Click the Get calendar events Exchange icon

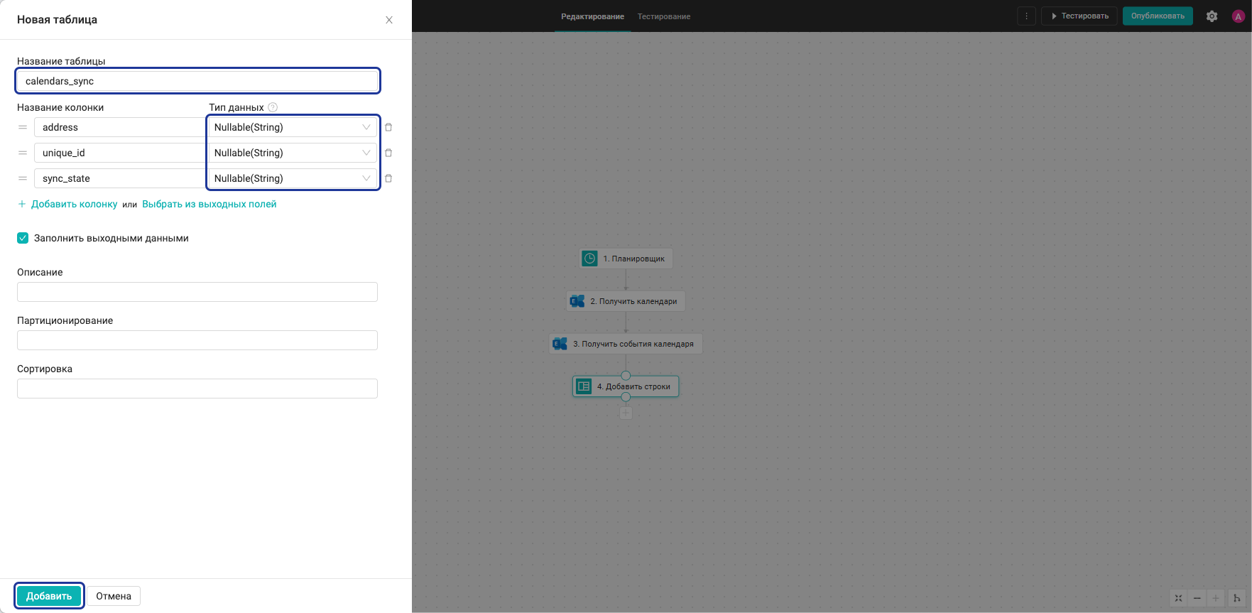point(560,344)
